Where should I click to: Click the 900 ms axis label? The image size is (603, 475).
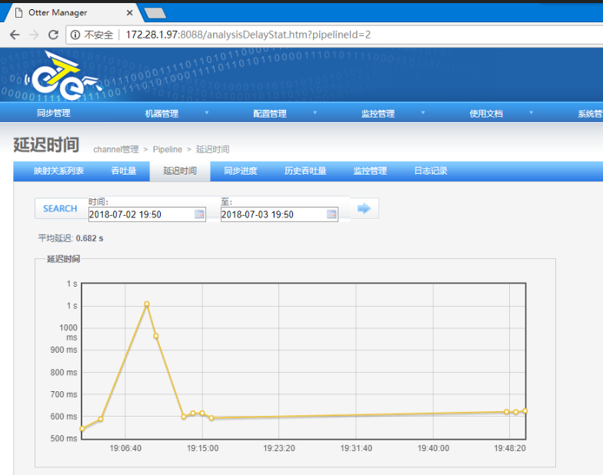(64, 350)
